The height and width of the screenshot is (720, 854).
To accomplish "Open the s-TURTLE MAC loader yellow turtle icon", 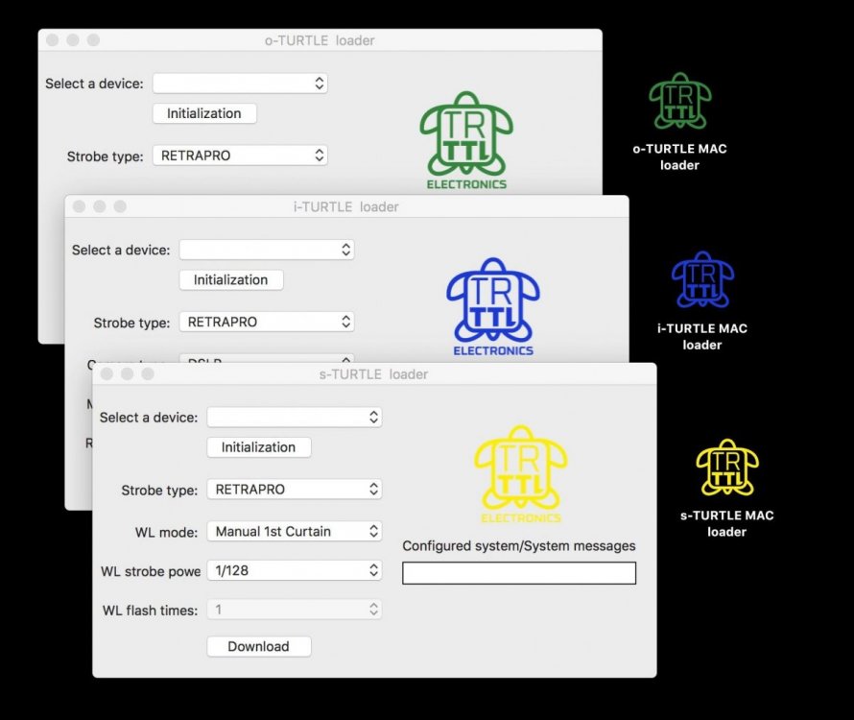I will click(727, 468).
